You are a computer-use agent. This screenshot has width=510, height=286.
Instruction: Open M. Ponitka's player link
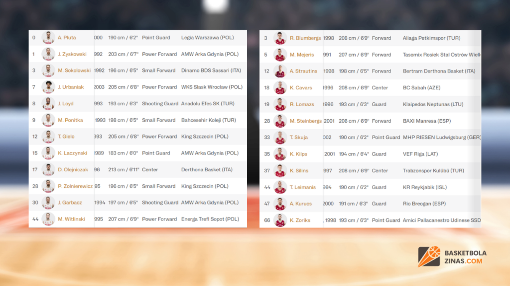pos(70,120)
